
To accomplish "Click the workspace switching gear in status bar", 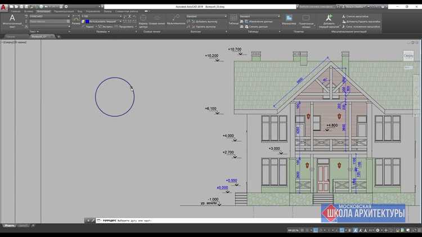I will (378, 230).
